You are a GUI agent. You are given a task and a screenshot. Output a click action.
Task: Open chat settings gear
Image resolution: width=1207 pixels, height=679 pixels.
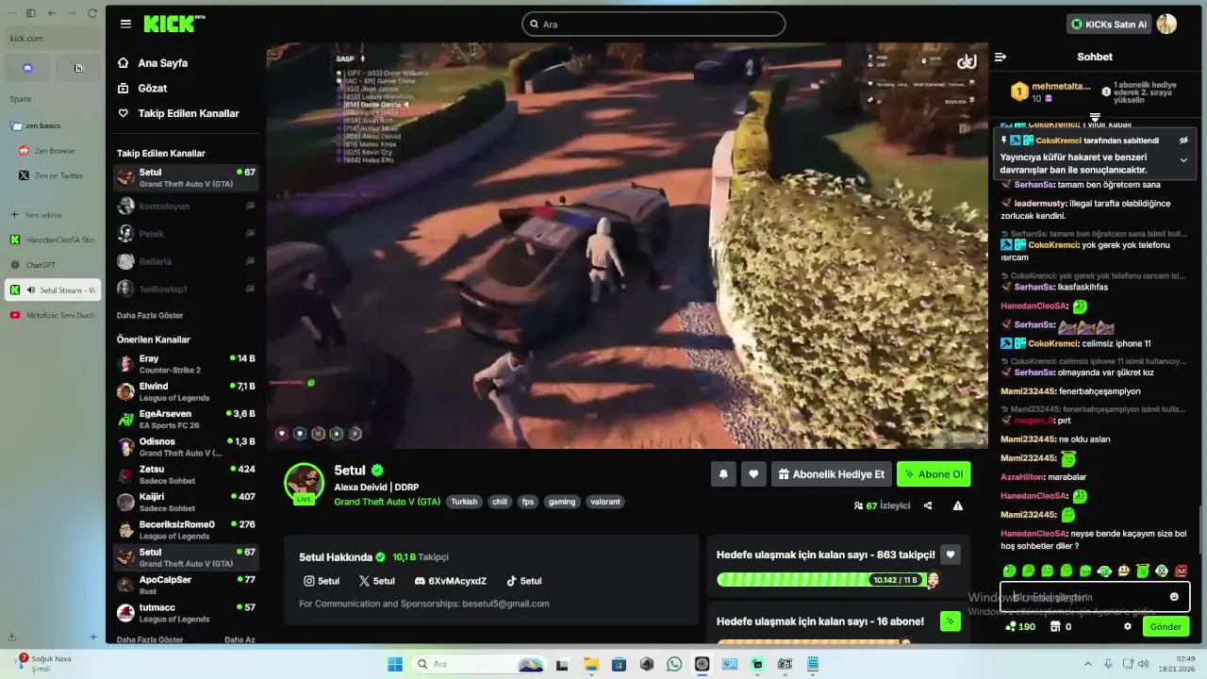click(1128, 626)
